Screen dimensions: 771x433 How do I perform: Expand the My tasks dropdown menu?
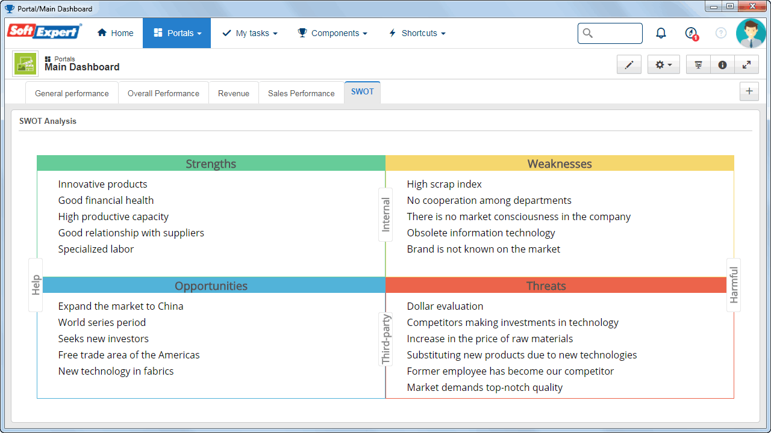coord(249,33)
